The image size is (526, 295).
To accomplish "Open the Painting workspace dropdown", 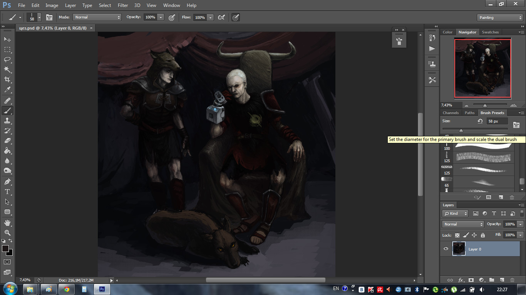I will (x=499, y=18).
